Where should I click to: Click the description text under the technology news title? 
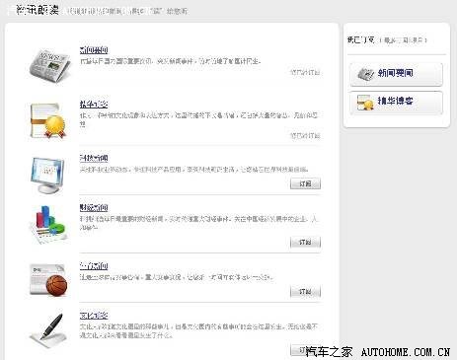[194, 170]
